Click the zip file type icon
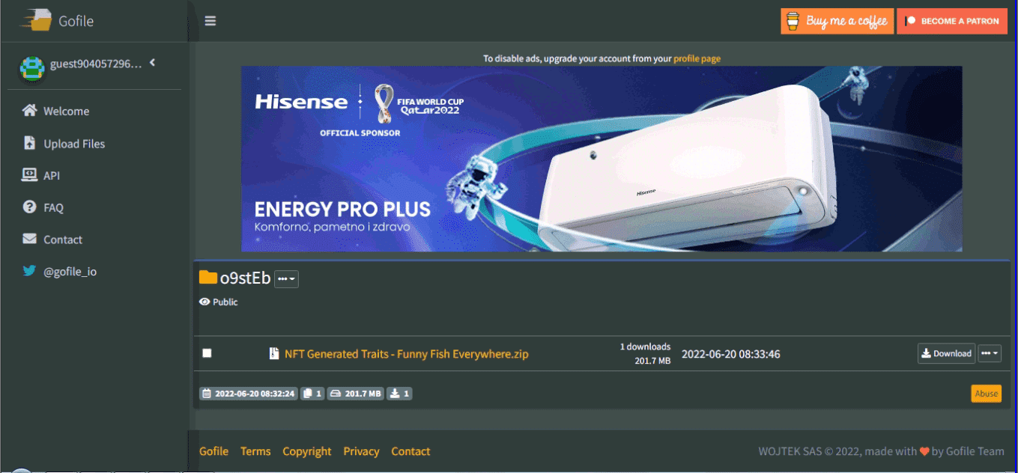The height and width of the screenshot is (473, 1018). (274, 354)
